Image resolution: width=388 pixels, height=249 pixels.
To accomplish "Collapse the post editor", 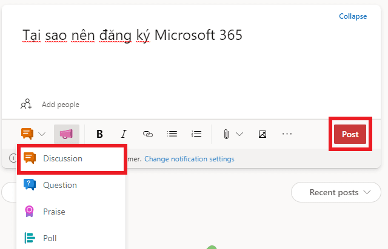I will 353,16.
